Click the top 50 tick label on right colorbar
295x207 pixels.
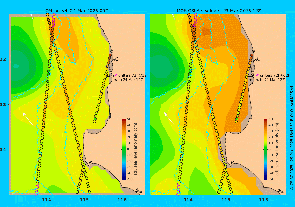click(x=271, y=119)
